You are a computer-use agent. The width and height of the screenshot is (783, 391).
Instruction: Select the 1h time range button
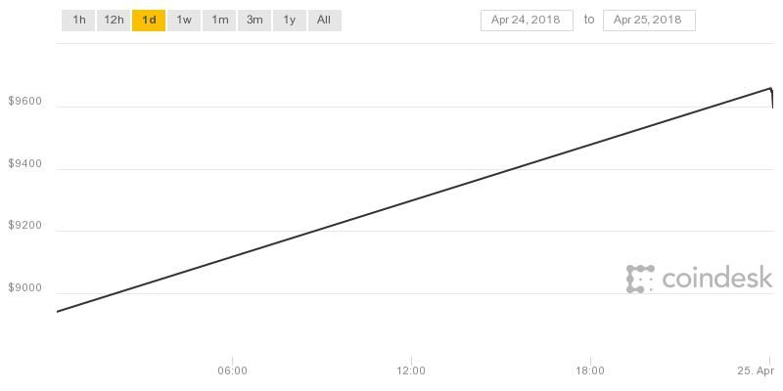[x=78, y=20]
